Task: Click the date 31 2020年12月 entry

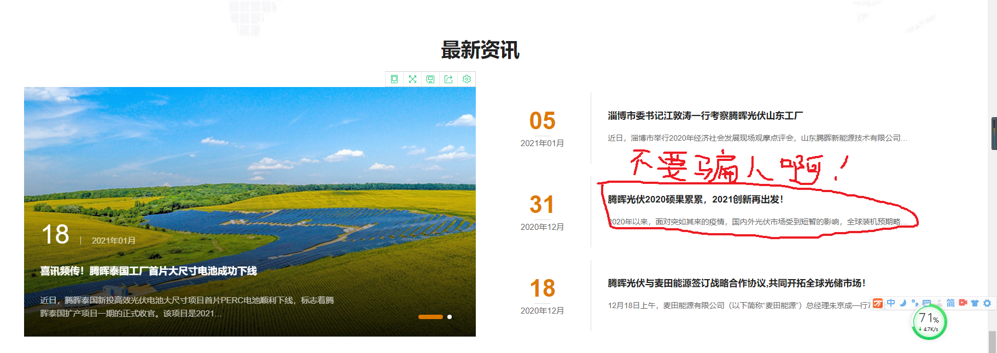Action: [x=542, y=212]
